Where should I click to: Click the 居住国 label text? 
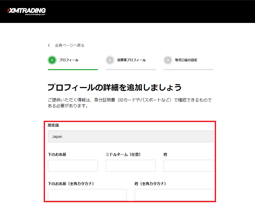pyautogui.click(x=53, y=125)
